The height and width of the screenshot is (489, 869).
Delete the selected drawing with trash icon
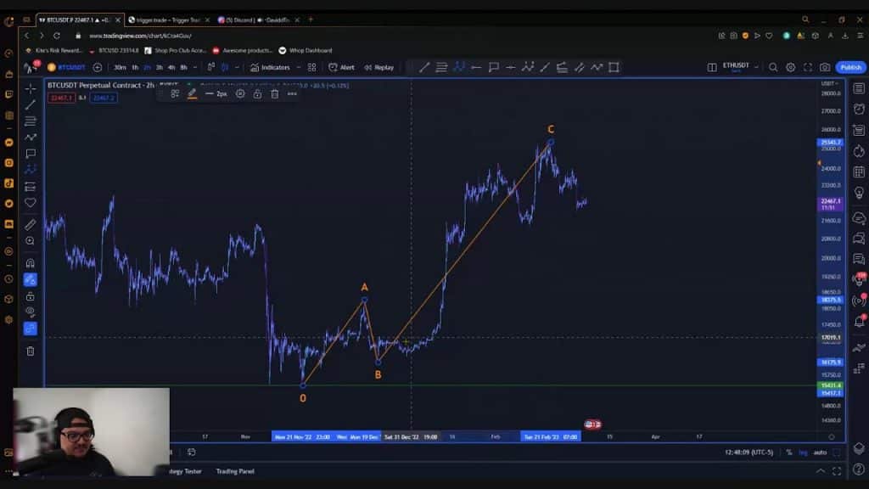coord(274,93)
